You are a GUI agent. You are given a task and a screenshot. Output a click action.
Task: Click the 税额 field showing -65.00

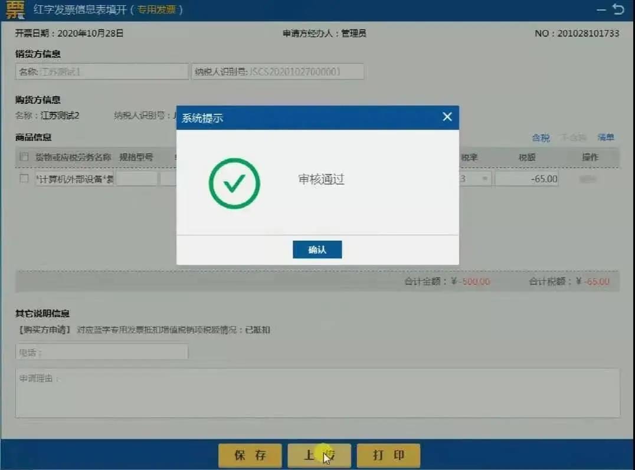[525, 179]
